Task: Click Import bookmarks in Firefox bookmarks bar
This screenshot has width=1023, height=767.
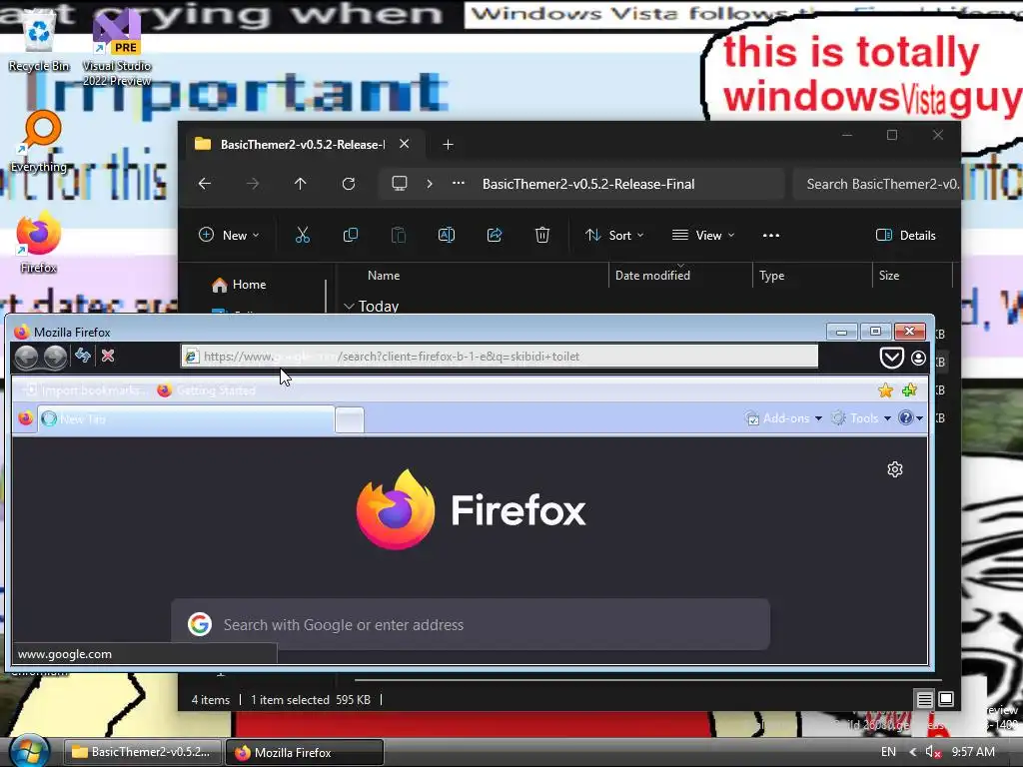Action: click(85, 390)
